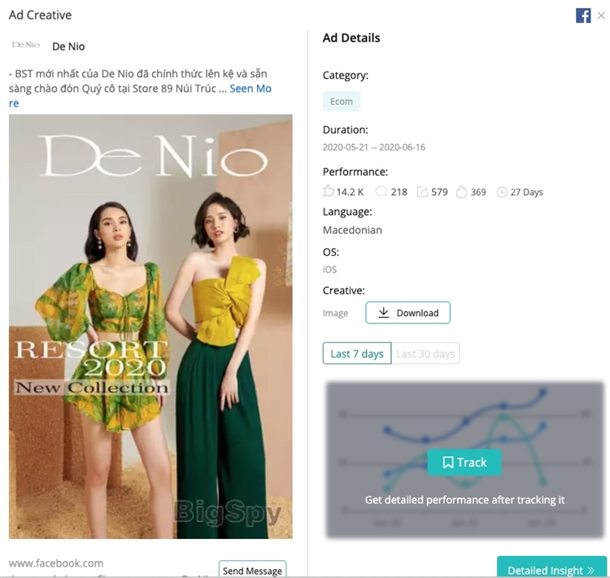
Task: Open Detailed Insight page
Action: (x=551, y=569)
